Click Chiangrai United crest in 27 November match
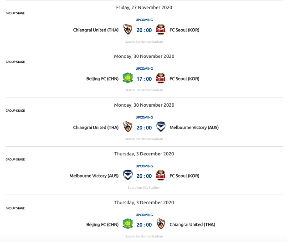The height and width of the screenshot is (242, 287). 128,29
